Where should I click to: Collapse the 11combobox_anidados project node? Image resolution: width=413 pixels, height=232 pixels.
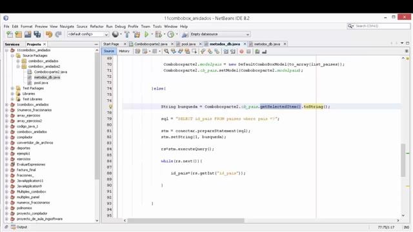(6, 50)
